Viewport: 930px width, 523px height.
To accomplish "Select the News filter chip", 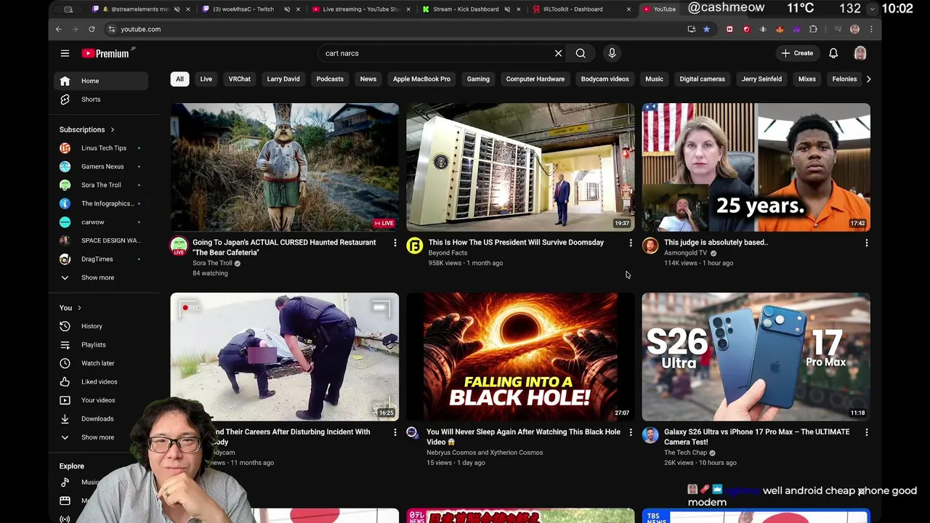I will point(368,79).
